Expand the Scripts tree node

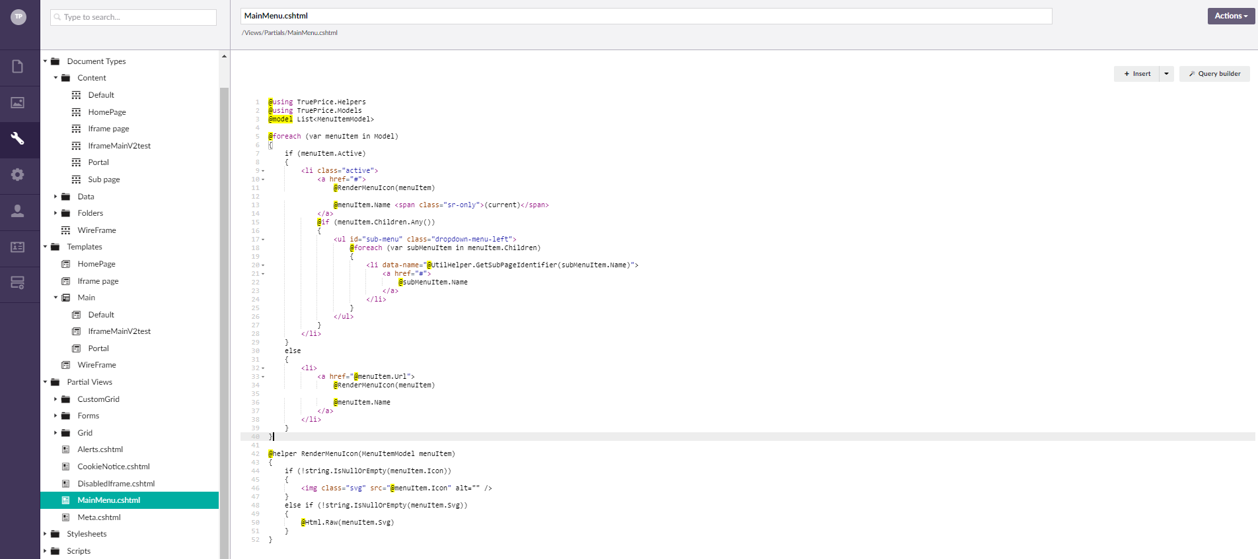click(x=45, y=551)
